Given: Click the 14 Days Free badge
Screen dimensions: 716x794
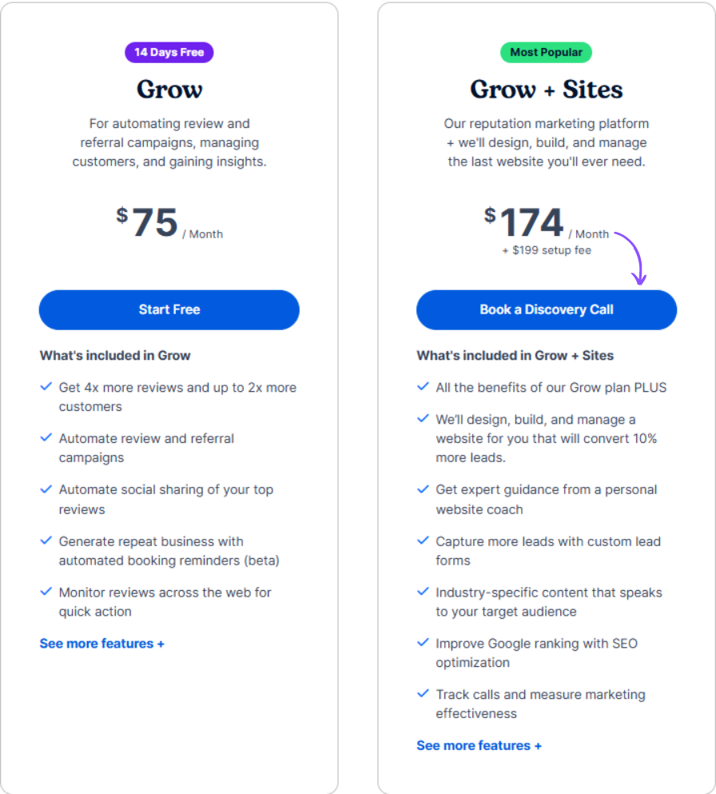Looking at the screenshot, I should pos(169,52).
